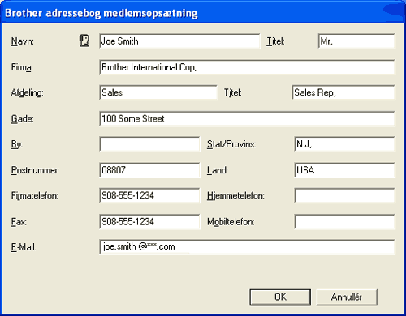Click the Land field containing USA

(x=344, y=170)
